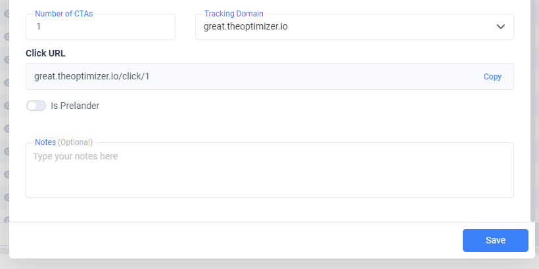This screenshot has width=539, height=269.
Task: Click the Number of CTAs input field
Action: click(x=100, y=27)
